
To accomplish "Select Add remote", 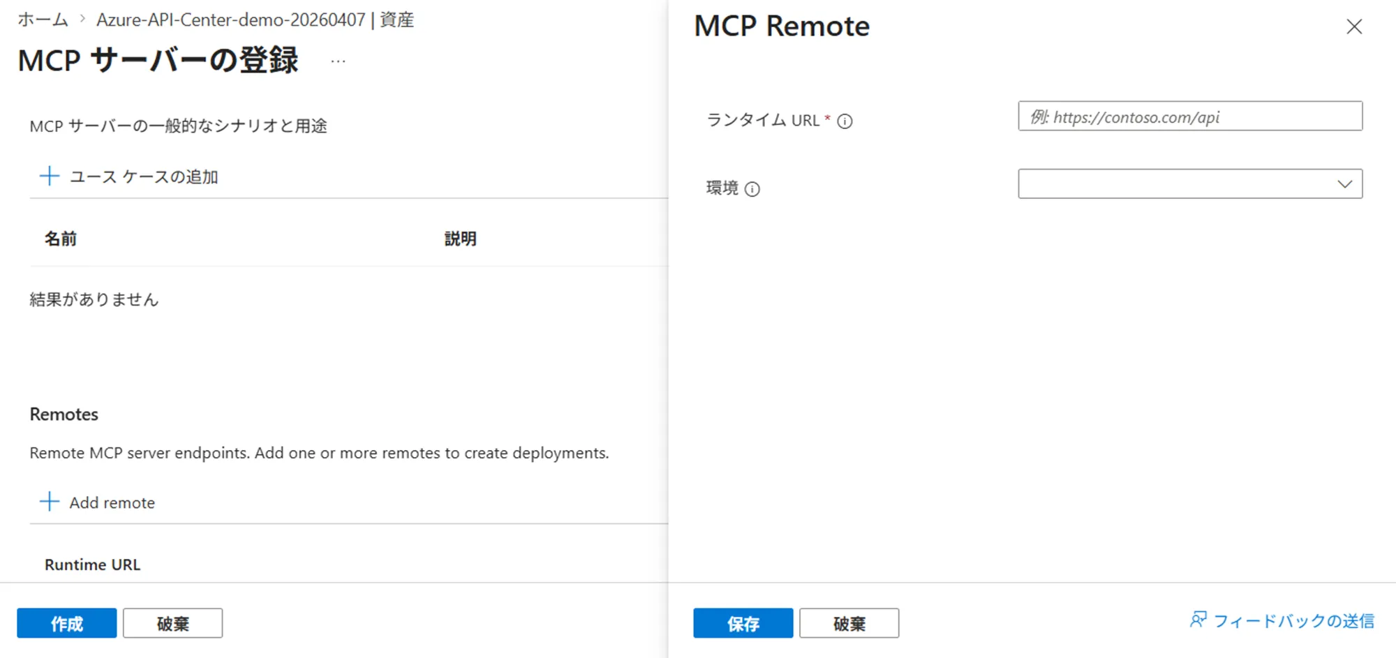I will click(111, 502).
